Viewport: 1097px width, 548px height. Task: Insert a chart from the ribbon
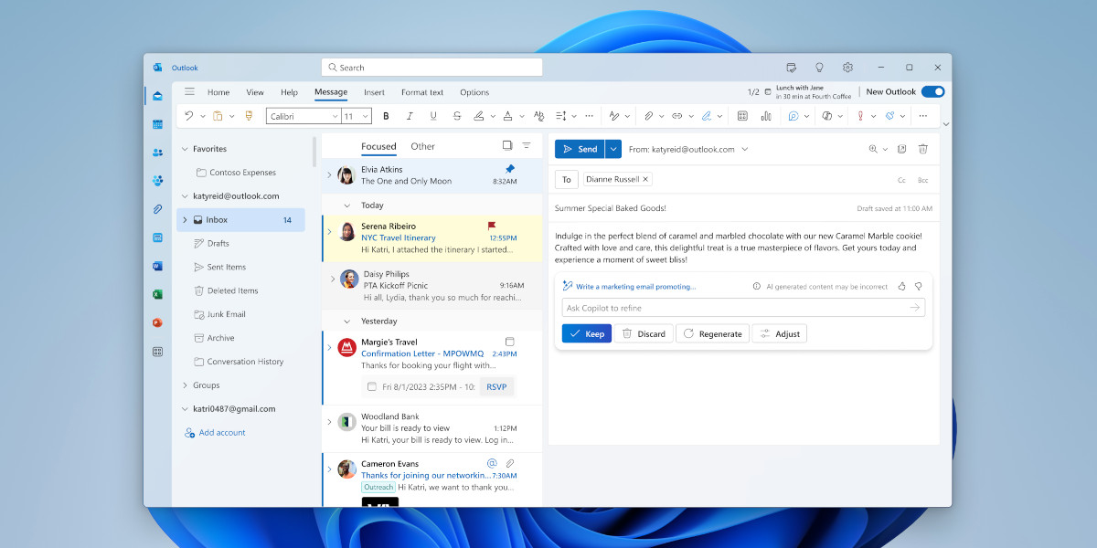(766, 116)
